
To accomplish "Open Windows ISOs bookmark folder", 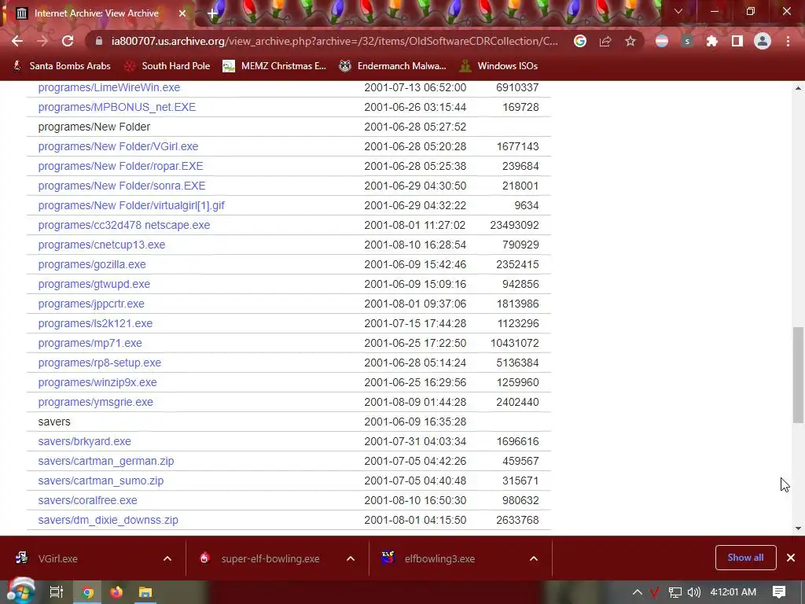I will 498,66.
